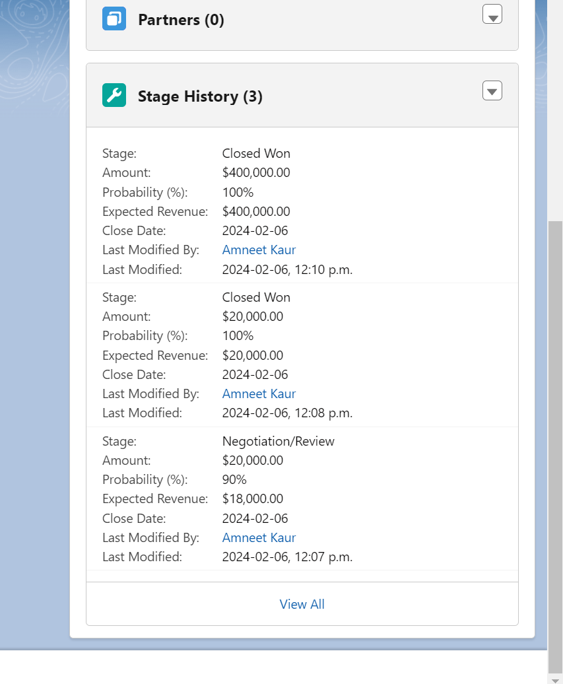Open Amneet Kaur link for 12:07 p.m. entry
Screen dimensions: 563x684
(259, 538)
